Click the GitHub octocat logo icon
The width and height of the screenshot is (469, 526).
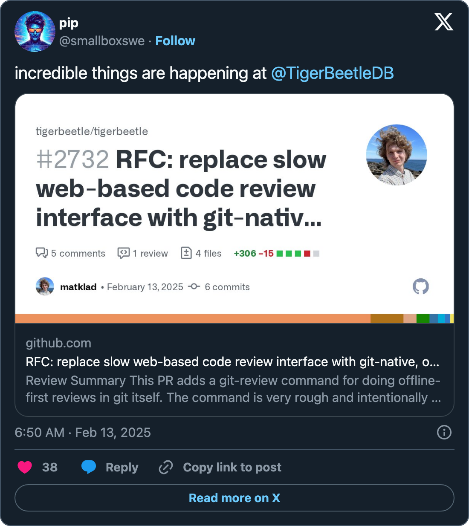[420, 286]
